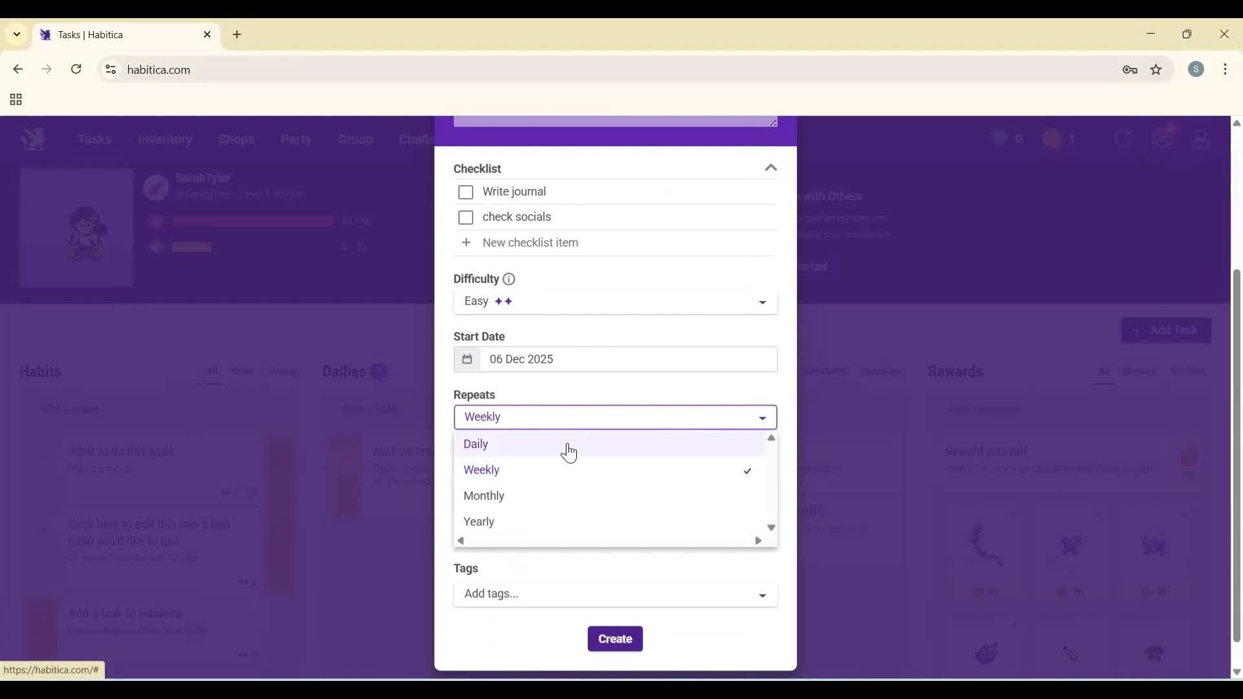The width and height of the screenshot is (1243, 699).
Task: Click the health bar beside the avatar
Action: click(x=252, y=221)
